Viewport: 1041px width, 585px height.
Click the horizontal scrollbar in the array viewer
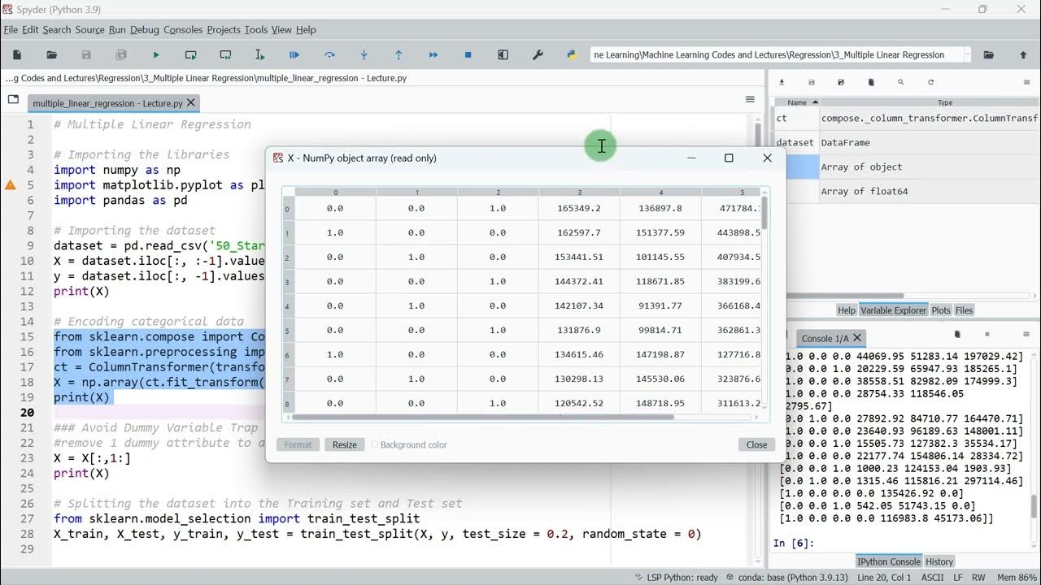pyautogui.click(x=483, y=418)
